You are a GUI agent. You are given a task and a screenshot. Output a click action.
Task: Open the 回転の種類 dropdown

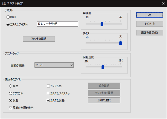54,65
